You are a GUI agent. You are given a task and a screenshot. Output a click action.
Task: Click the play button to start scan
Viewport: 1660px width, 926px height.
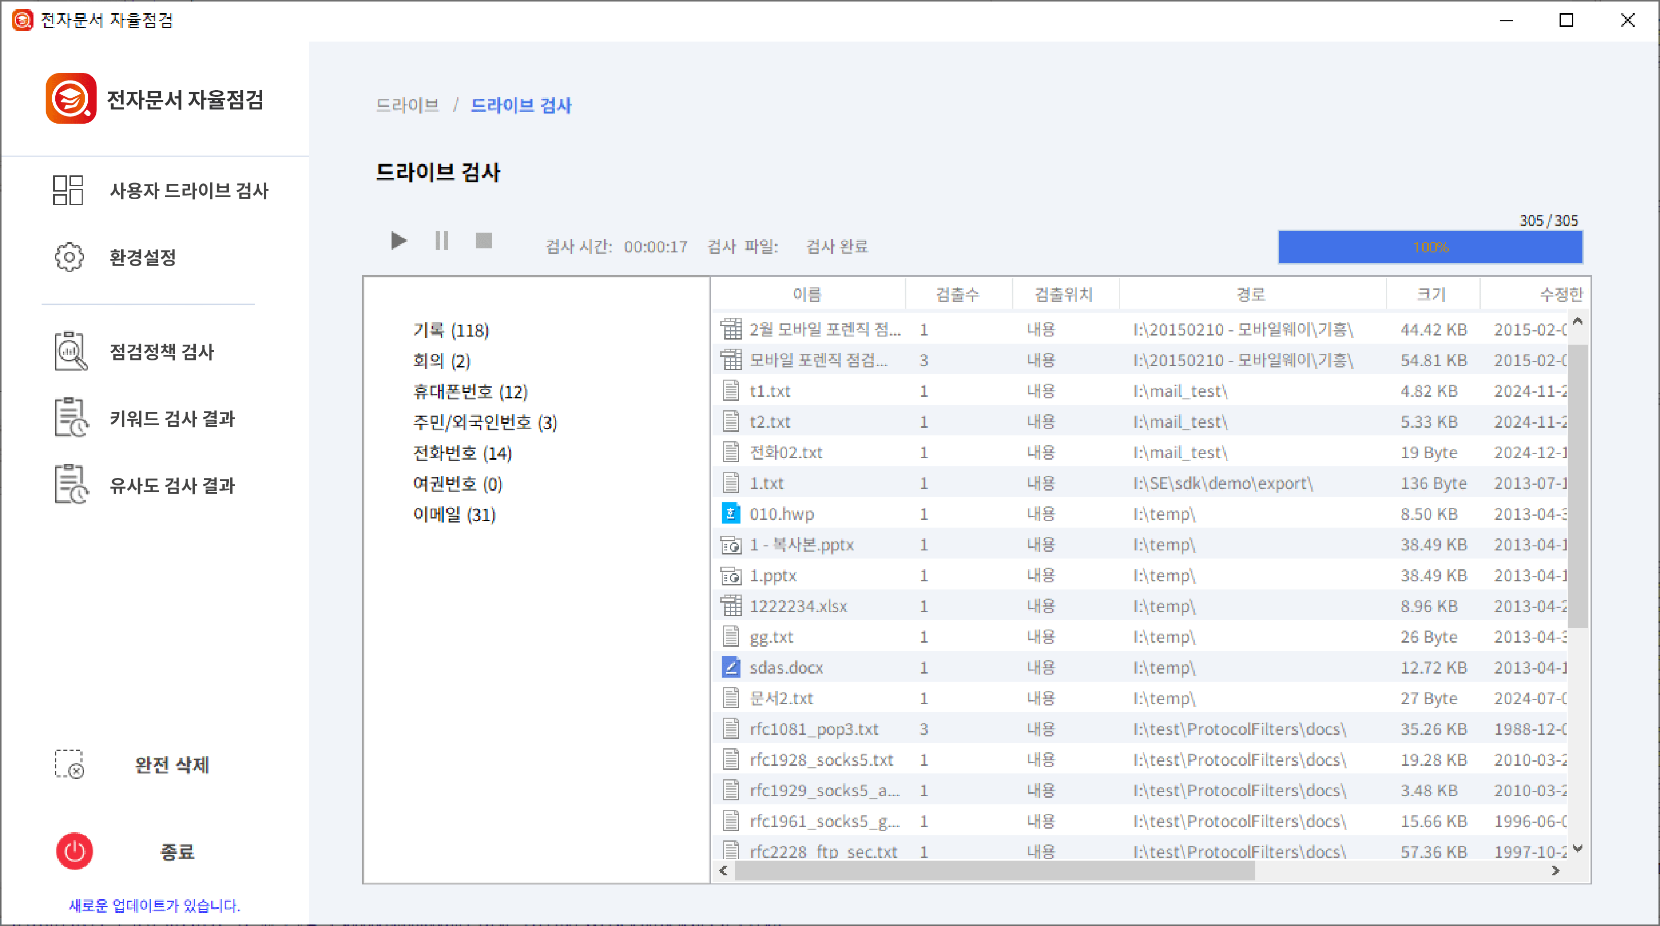click(399, 241)
